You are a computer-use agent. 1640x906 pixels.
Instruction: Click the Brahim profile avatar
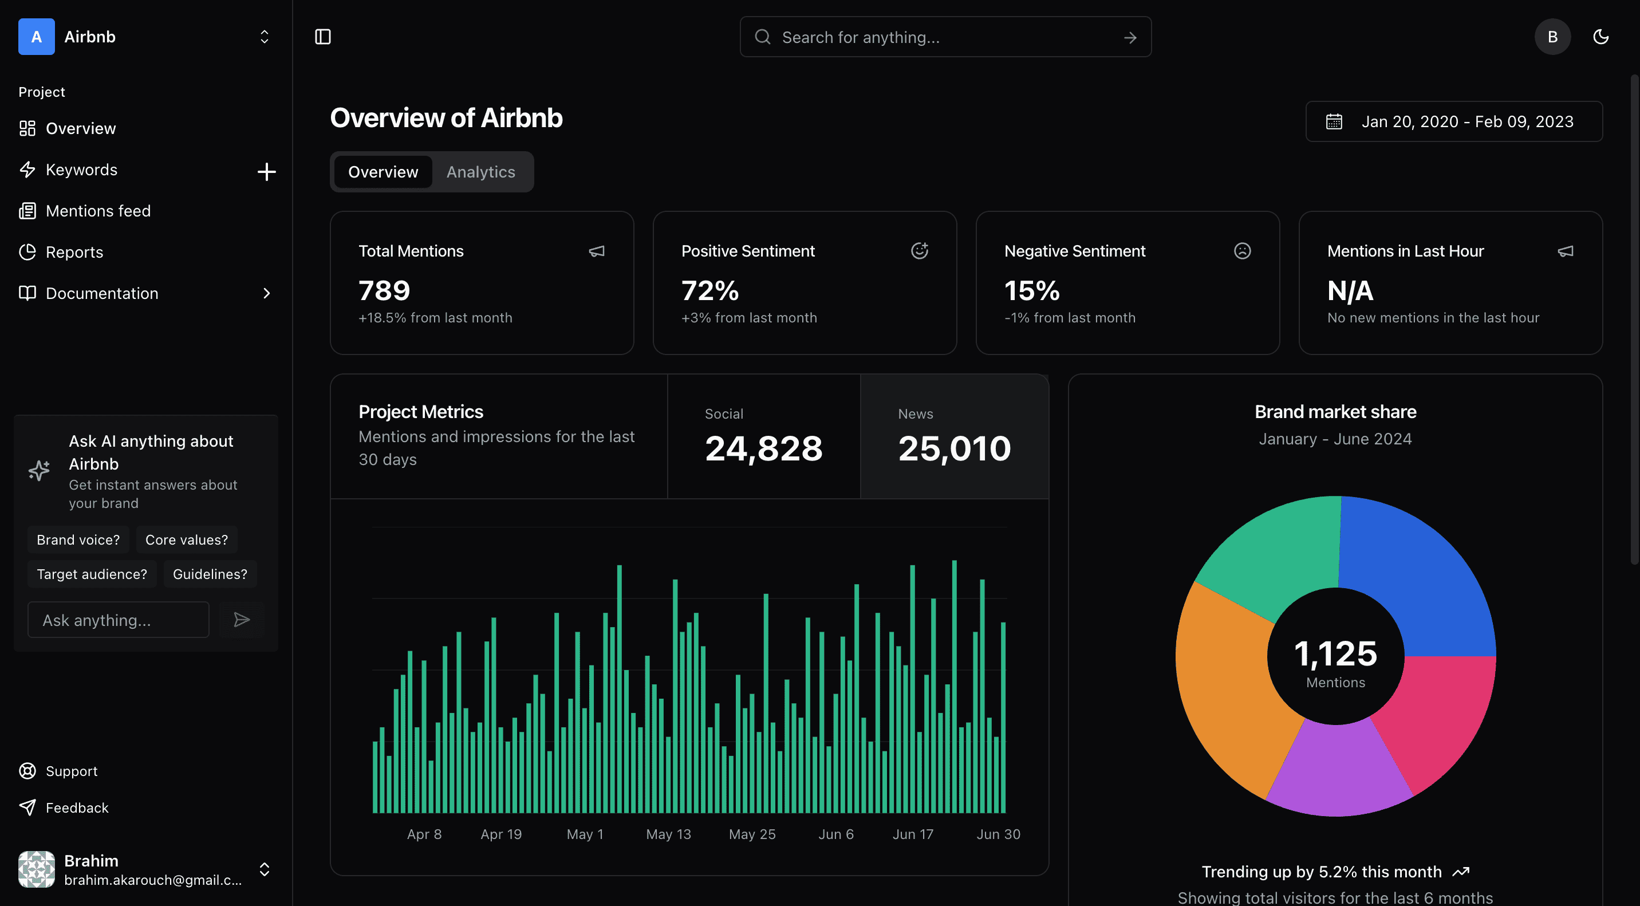click(x=36, y=869)
